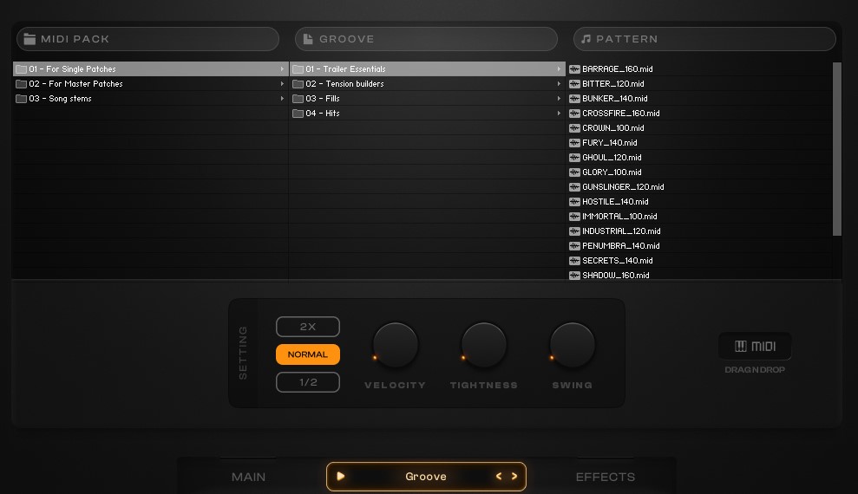
Task: Expand the For Master Patches folder arrow
Action: (282, 84)
